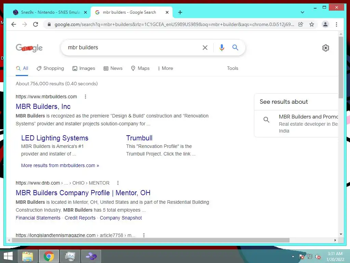Select the All results tab

22,68
